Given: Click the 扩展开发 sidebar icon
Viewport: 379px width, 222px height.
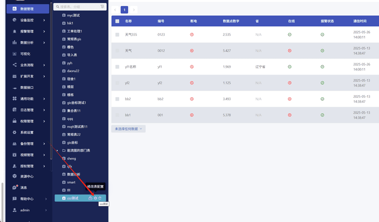Looking at the screenshot, I should 14,76.
